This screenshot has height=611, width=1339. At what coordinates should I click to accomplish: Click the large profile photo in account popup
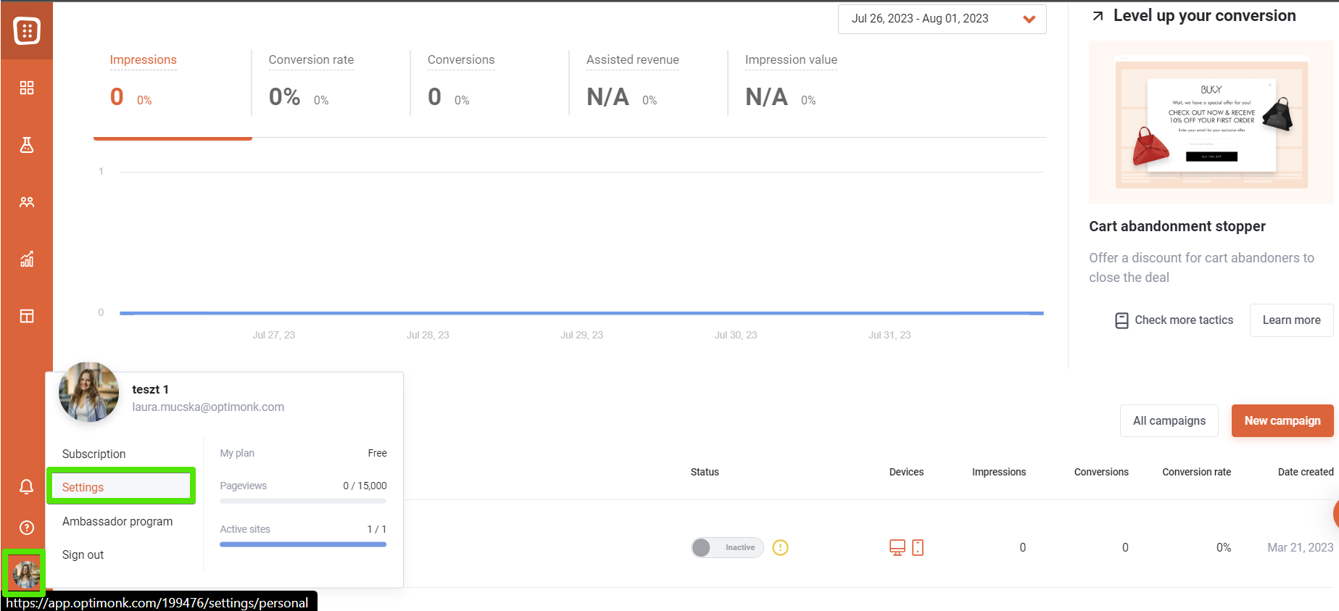click(x=88, y=392)
